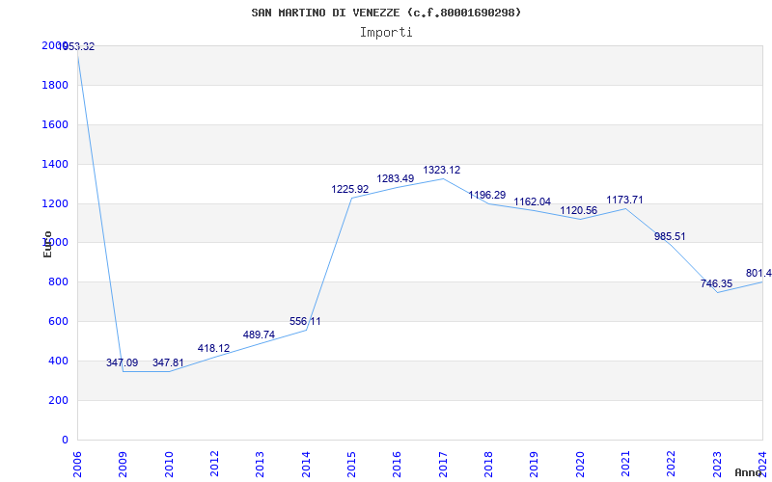
Task: Click x-axis year 2012
Action: click(x=214, y=464)
